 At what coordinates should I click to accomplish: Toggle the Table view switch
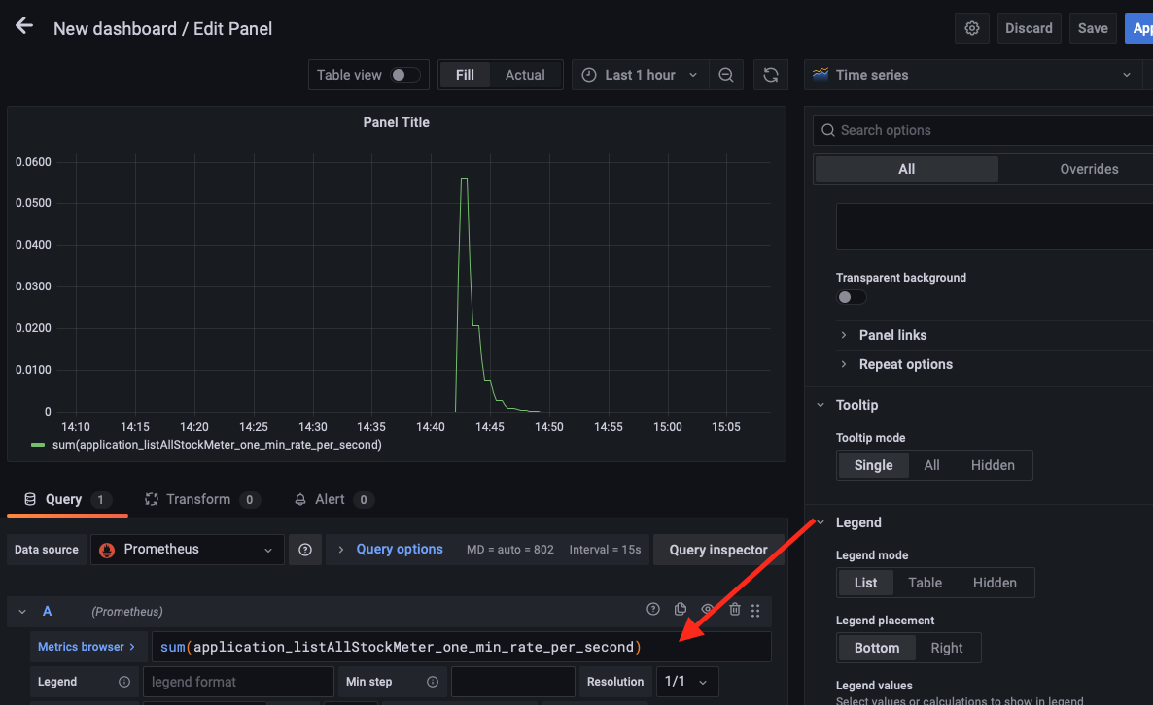[x=405, y=75]
